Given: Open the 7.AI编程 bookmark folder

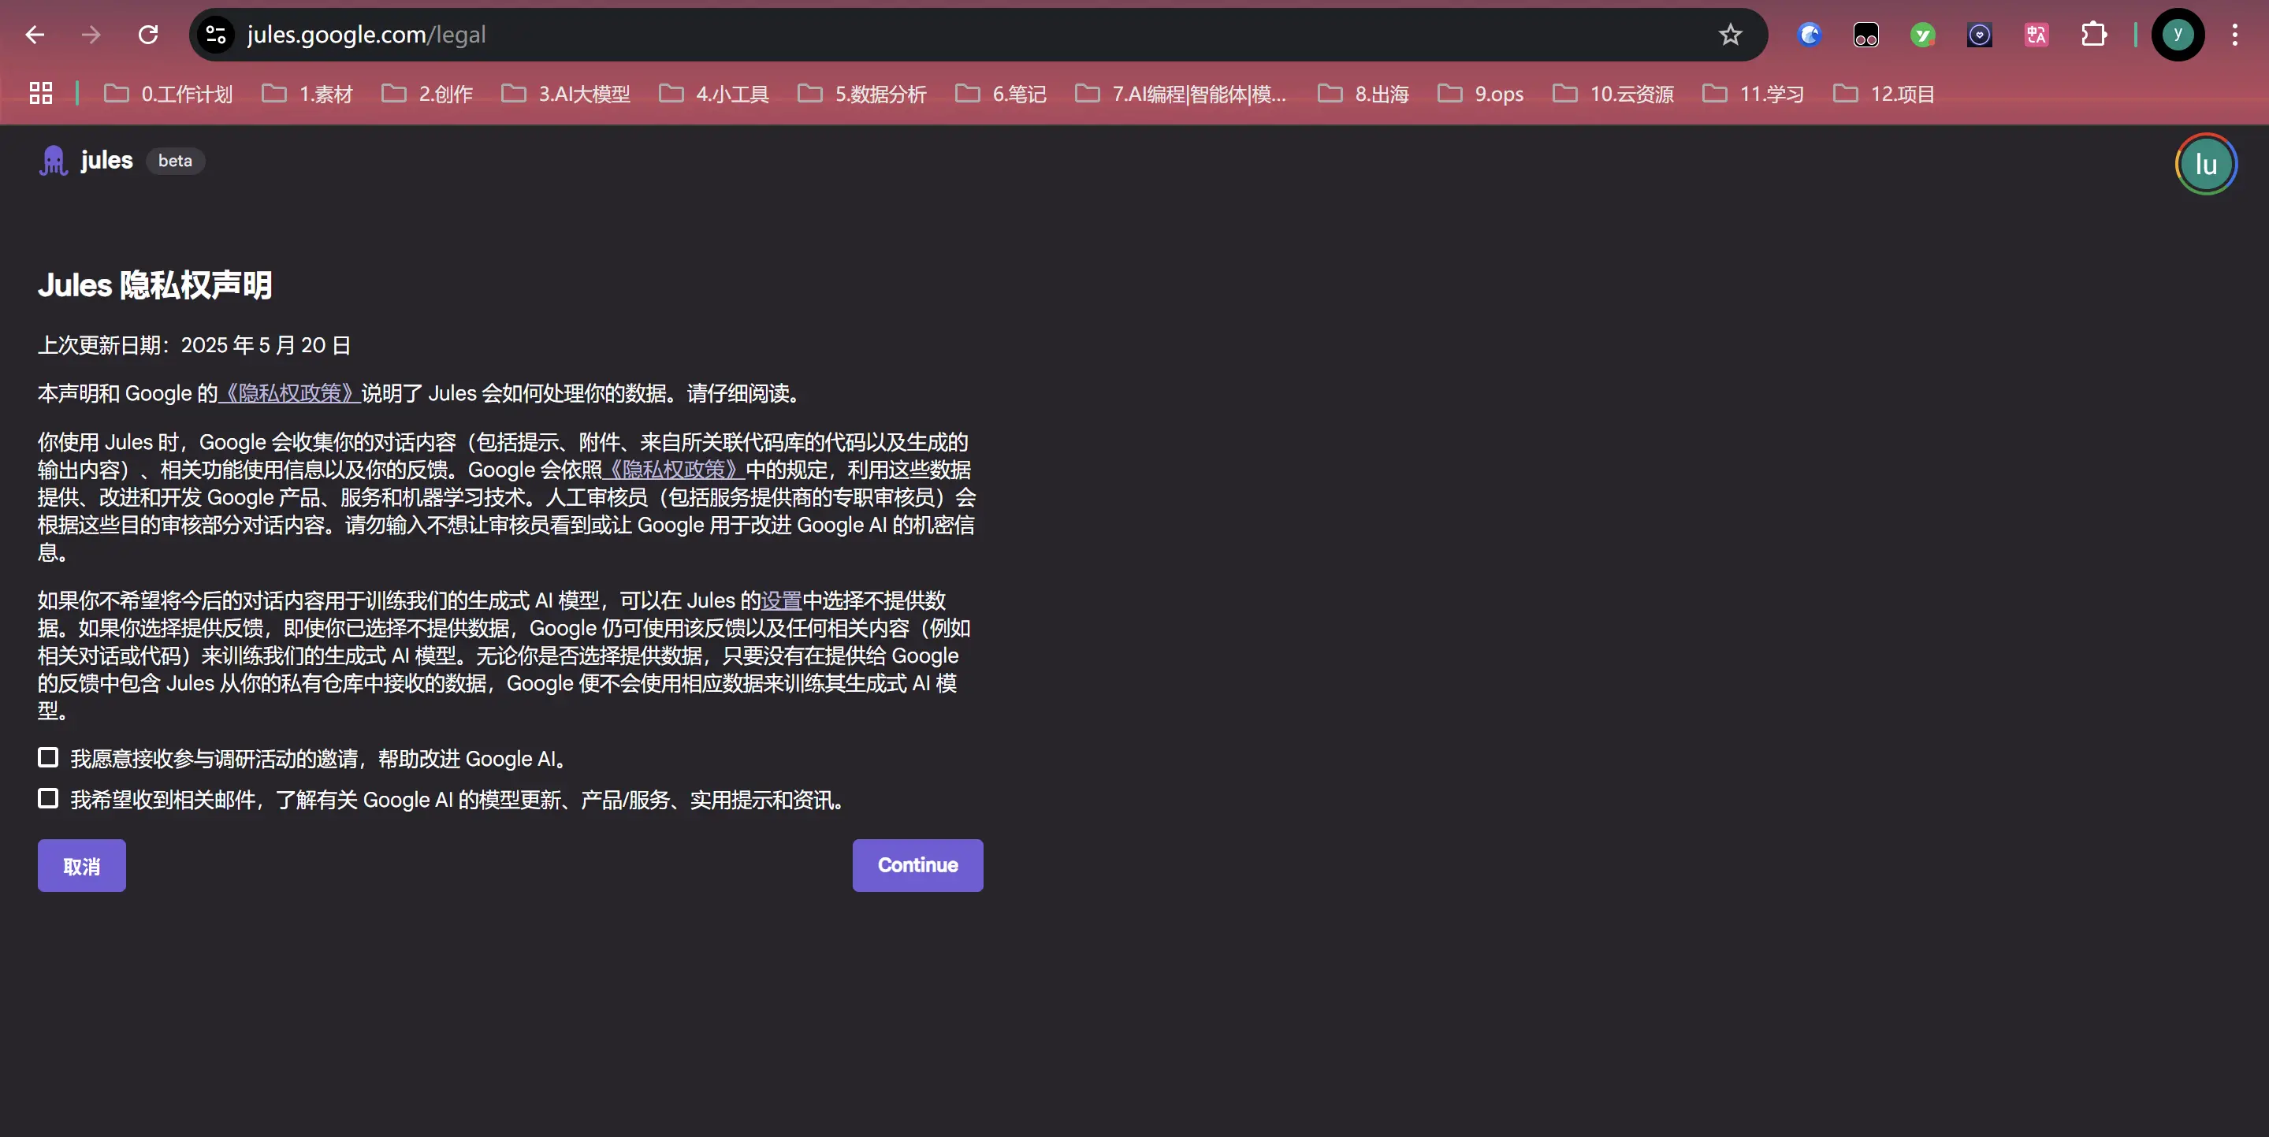Looking at the screenshot, I should [x=1181, y=93].
